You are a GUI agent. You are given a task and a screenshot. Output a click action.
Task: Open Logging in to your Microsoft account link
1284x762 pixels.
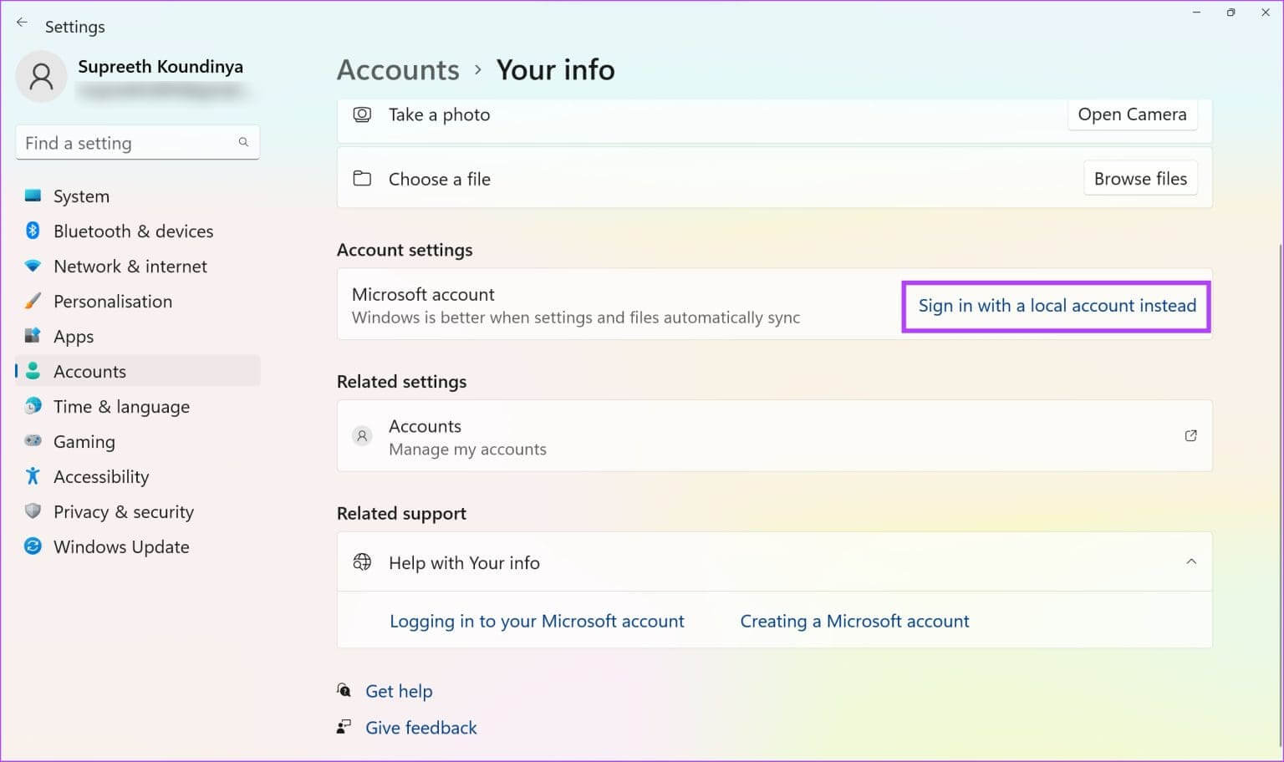(x=537, y=621)
